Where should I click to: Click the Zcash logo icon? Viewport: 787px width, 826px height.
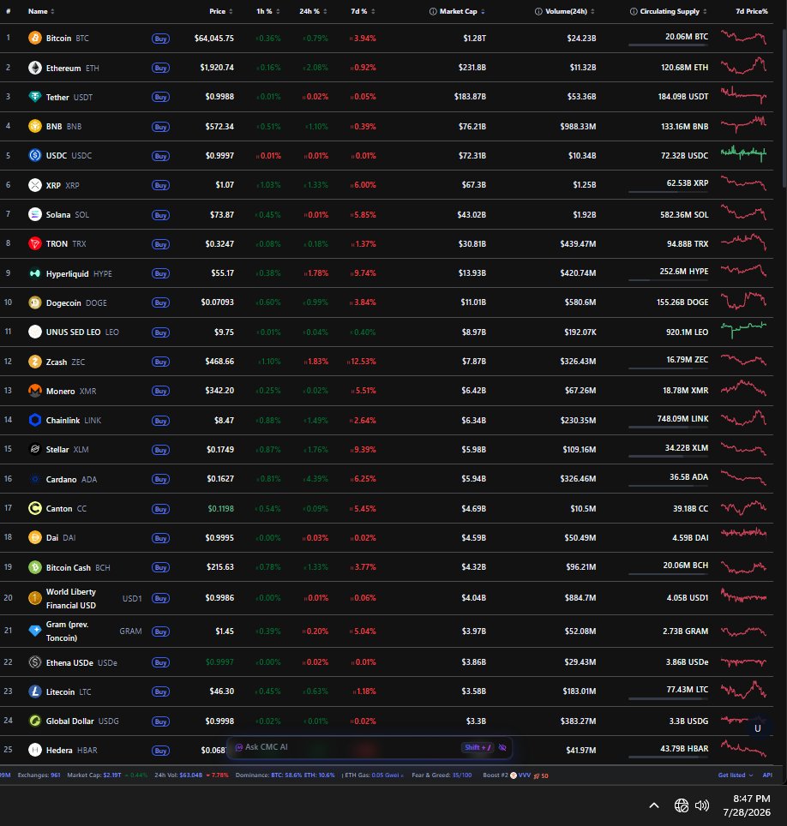click(x=35, y=362)
